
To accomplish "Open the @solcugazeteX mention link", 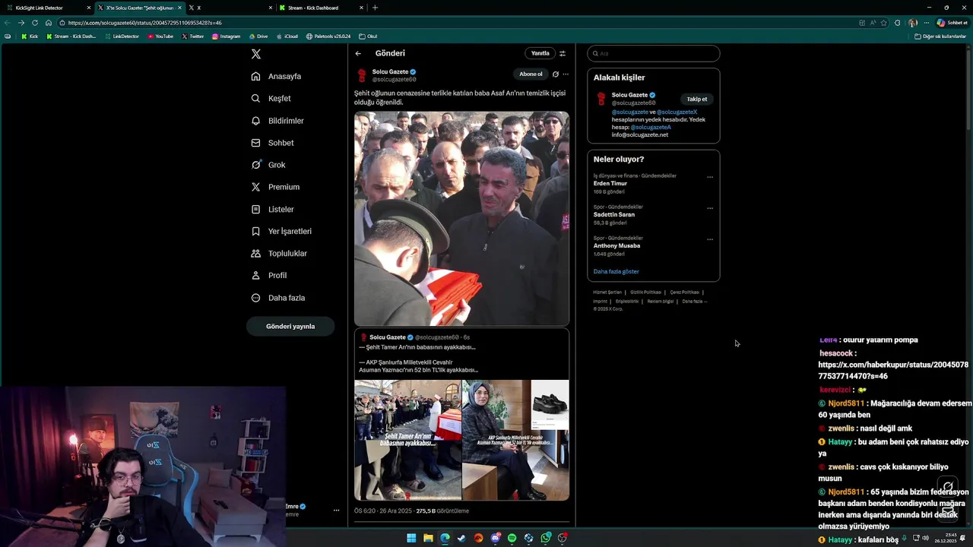I will [677, 112].
